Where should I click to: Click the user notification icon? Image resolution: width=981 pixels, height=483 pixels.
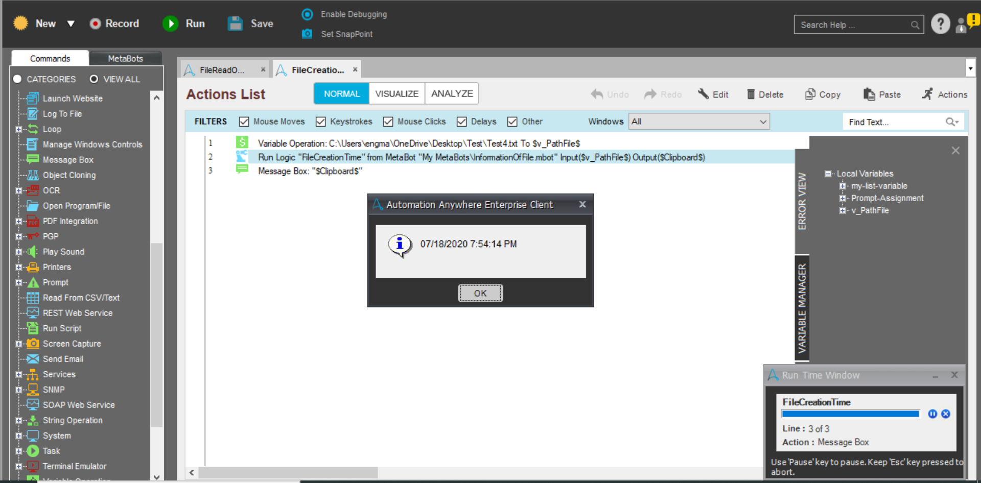coord(967,23)
